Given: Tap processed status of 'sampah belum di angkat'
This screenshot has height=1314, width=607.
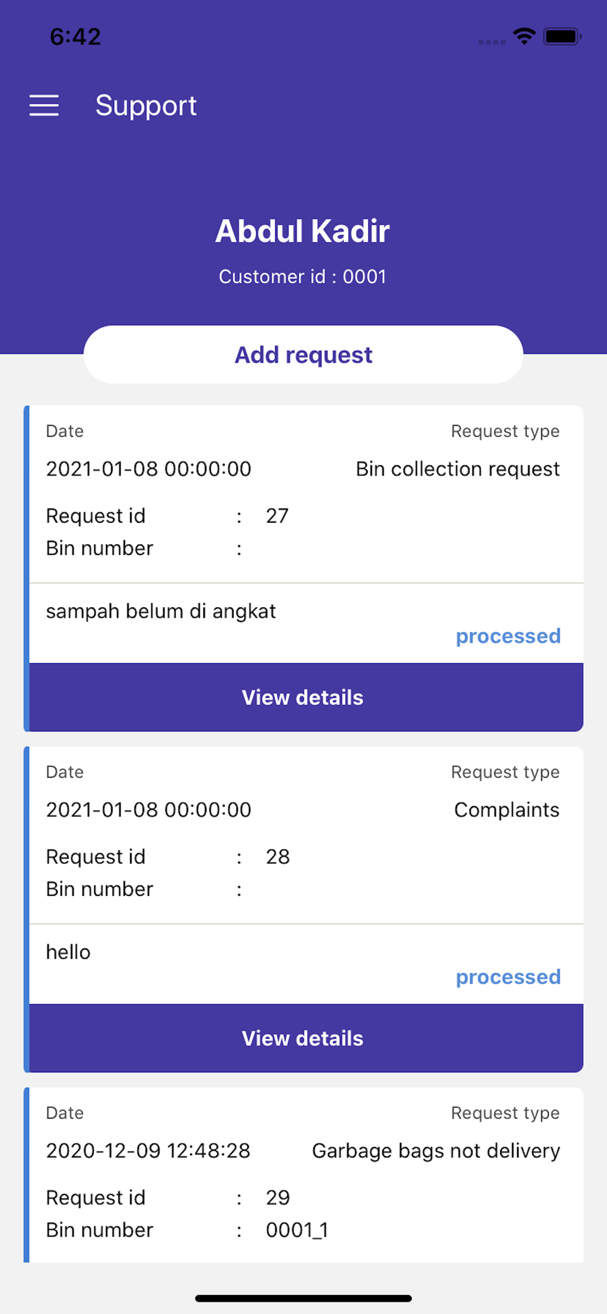Looking at the screenshot, I should [x=508, y=636].
